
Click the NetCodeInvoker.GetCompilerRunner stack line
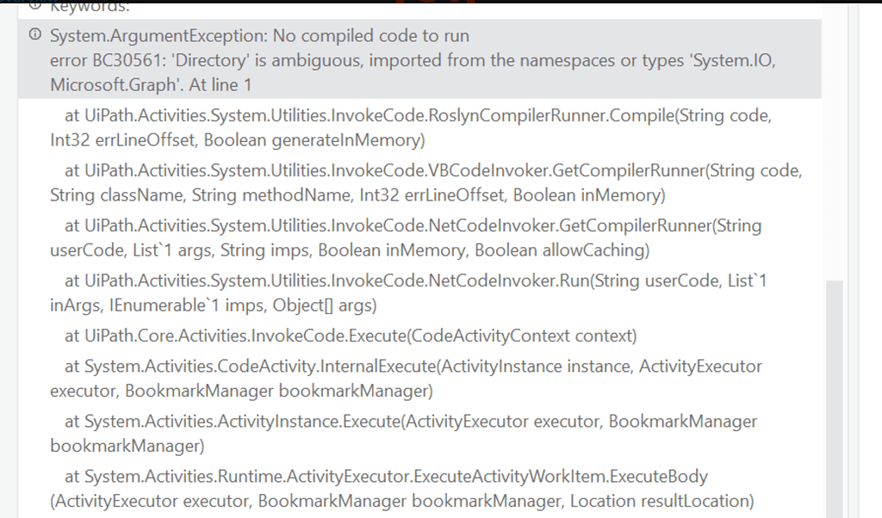pyautogui.click(x=413, y=226)
